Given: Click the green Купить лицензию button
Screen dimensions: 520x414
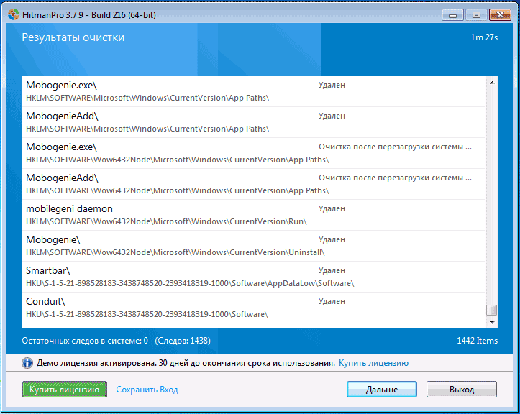Looking at the screenshot, I should pyautogui.click(x=65, y=389).
